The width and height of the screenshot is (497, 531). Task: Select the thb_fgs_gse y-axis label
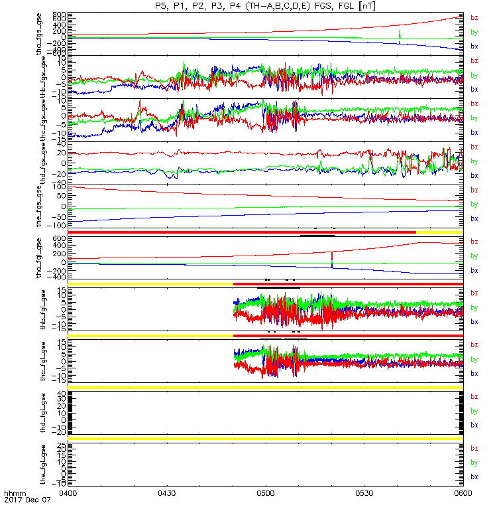click(43, 78)
